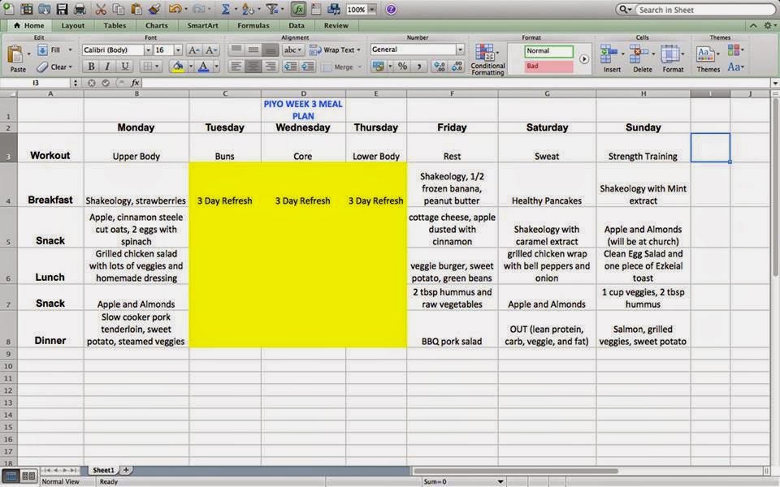Select the Sheet1 tab
Screen dimensions: 780x487
click(103, 470)
